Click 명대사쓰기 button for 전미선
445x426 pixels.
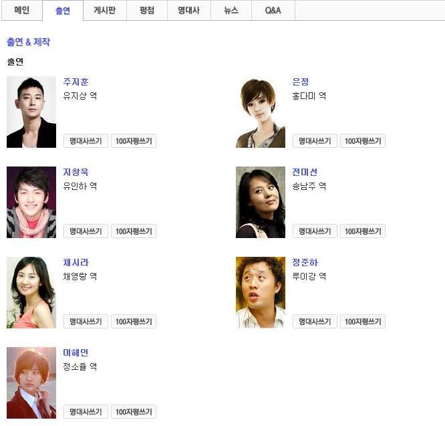315,231
